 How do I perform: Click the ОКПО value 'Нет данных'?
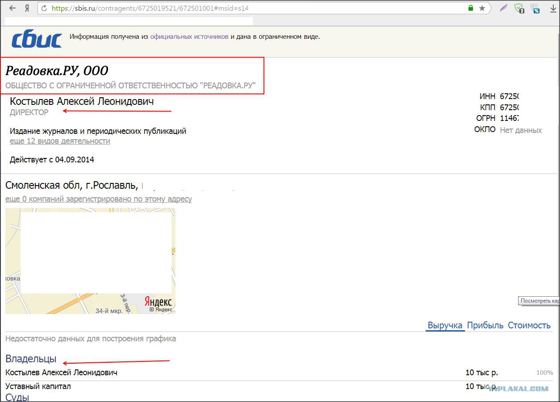(521, 130)
